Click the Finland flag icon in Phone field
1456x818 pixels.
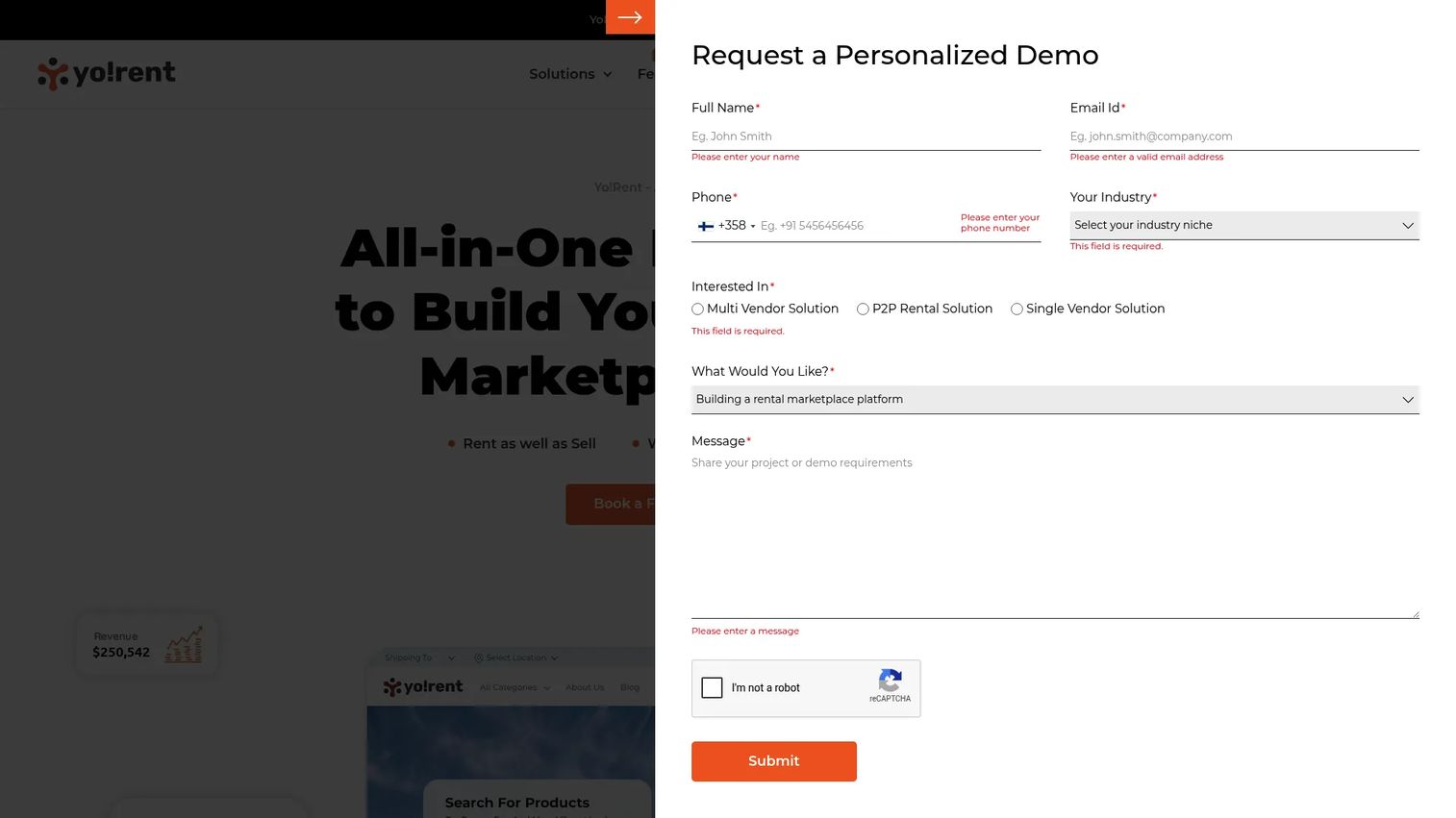pyautogui.click(x=706, y=226)
